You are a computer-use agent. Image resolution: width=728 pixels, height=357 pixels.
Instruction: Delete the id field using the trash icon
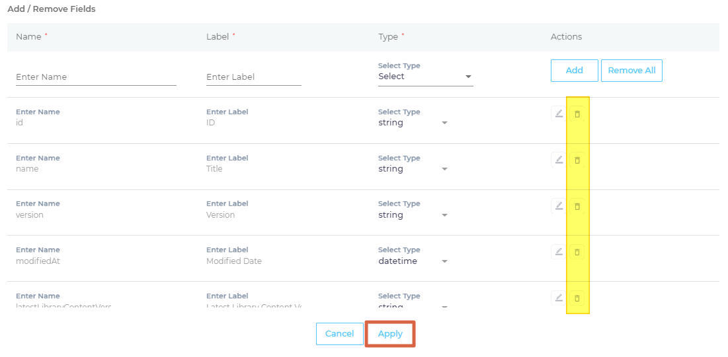coord(577,114)
